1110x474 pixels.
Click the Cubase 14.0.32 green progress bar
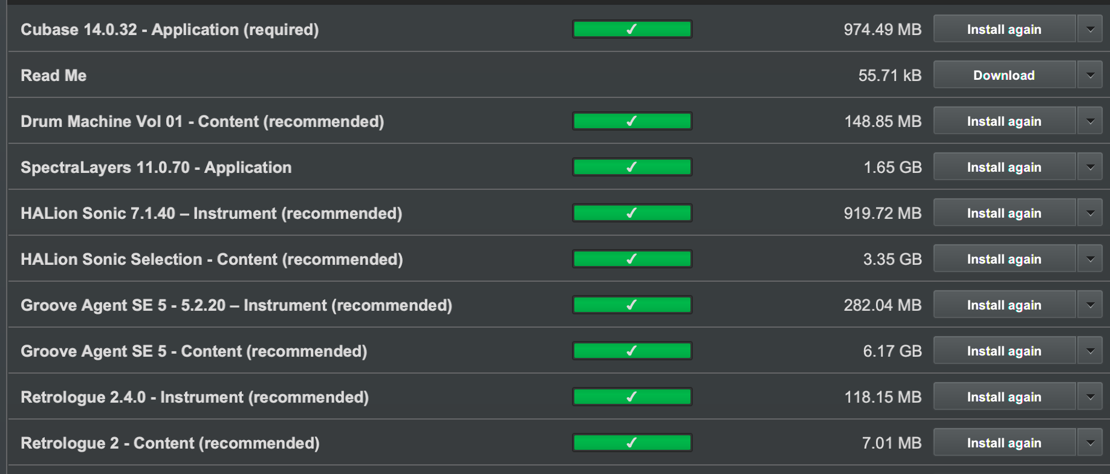click(632, 29)
